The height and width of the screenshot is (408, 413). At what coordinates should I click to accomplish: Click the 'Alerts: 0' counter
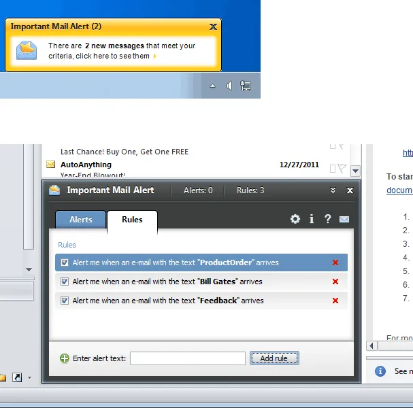(x=198, y=190)
